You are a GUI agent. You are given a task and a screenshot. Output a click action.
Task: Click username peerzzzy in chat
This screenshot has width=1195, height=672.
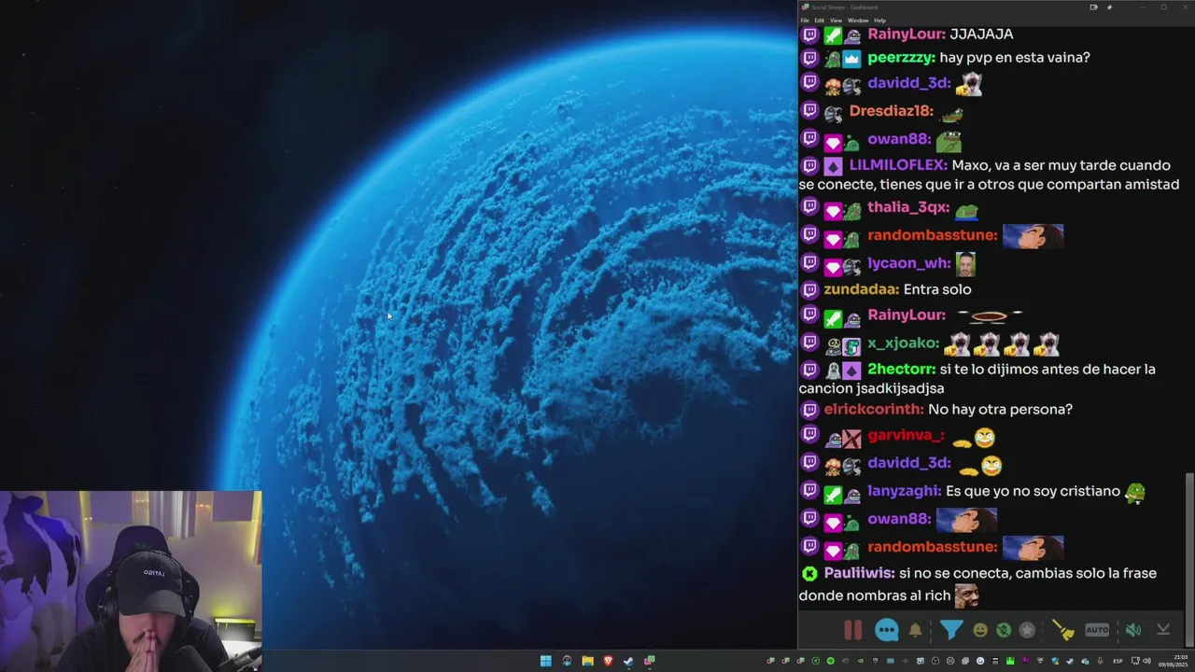pos(901,58)
